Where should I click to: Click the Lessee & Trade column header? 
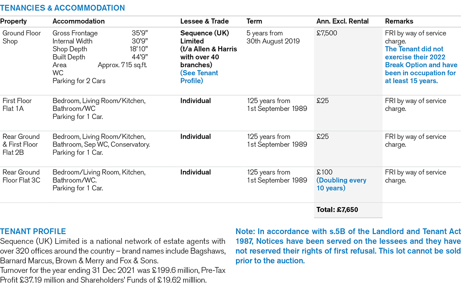pyautogui.click(x=204, y=21)
